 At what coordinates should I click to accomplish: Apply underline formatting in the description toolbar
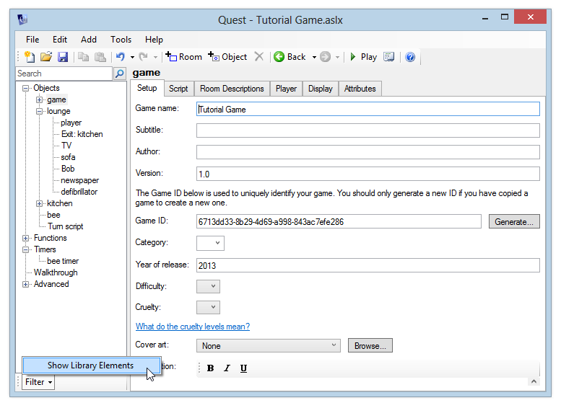[243, 368]
